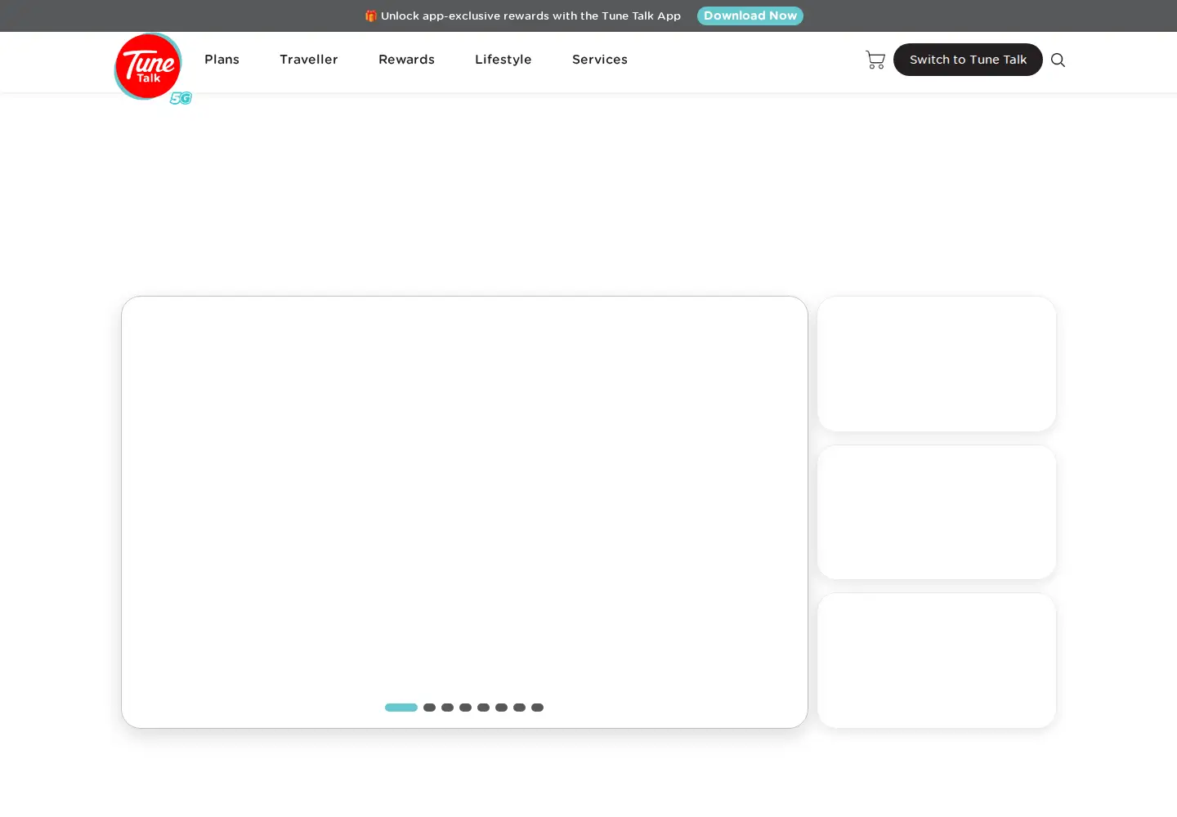Go to third carousel slide dot
1177x817 pixels.
[447, 708]
